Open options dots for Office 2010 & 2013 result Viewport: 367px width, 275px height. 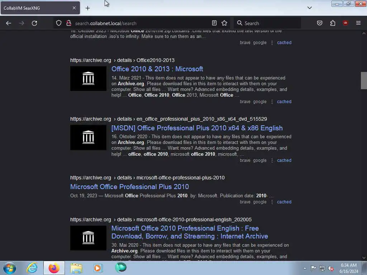coord(272,102)
